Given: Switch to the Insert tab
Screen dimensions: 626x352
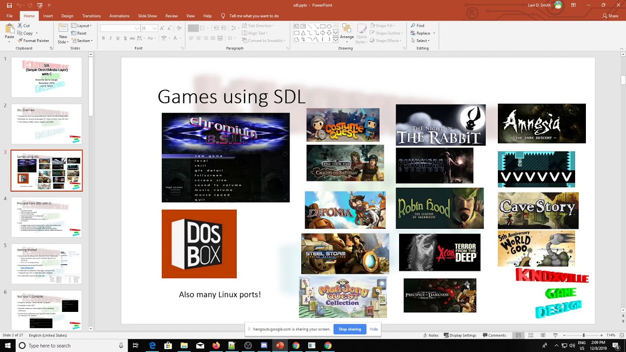Looking at the screenshot, I should 48,16.
